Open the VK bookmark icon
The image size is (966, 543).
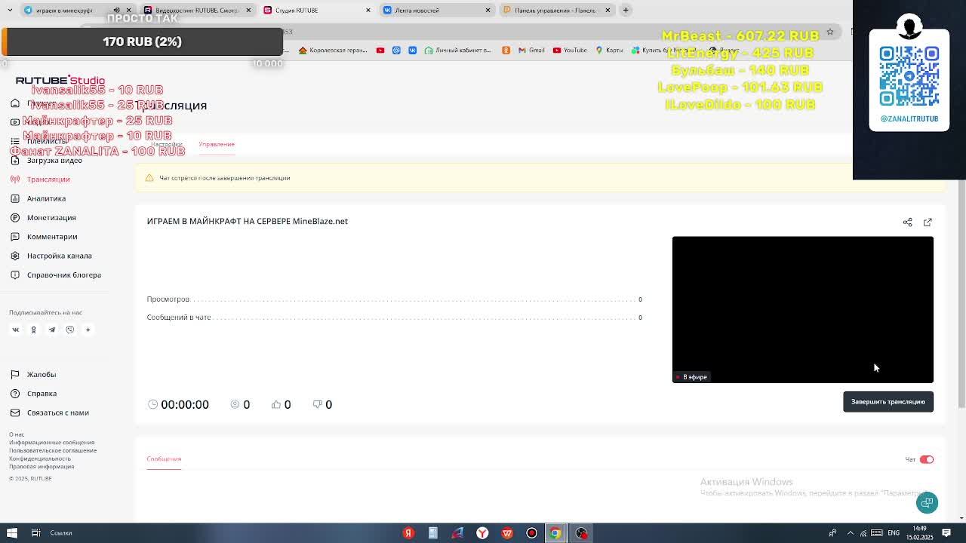412,51
